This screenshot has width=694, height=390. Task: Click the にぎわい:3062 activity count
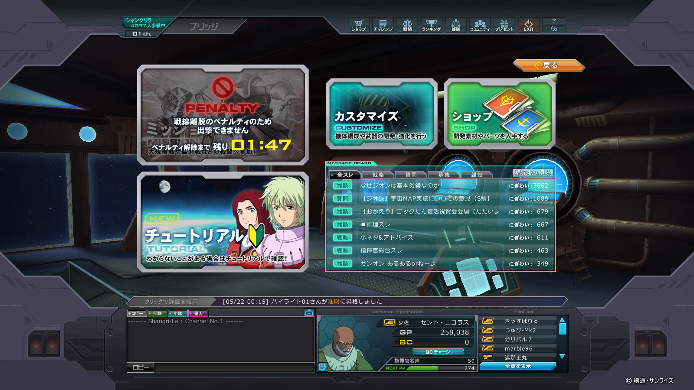coord(529,185)
